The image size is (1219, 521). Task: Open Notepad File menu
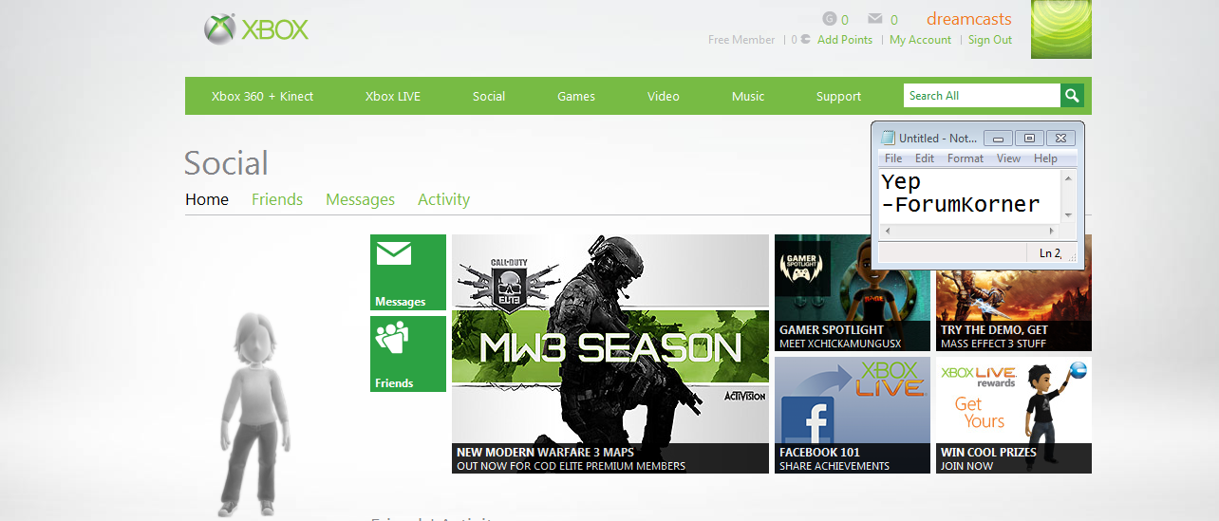pyautogui.click(x=893, y=158)
